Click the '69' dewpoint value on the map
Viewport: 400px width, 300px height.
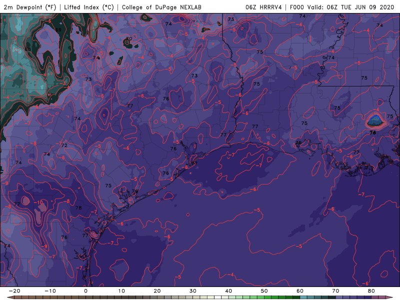click(58, 30)
